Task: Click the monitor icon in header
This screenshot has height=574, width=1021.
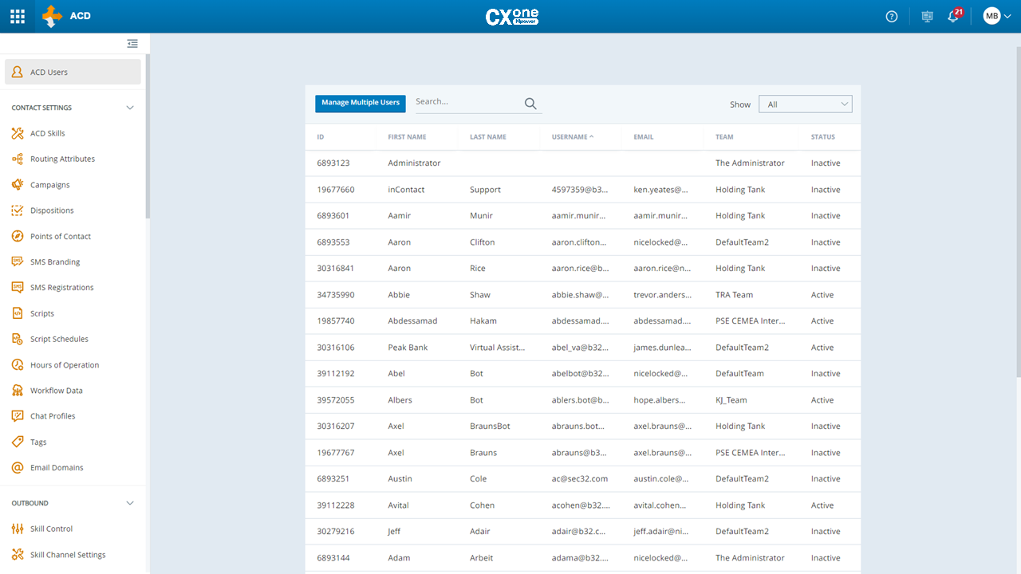Action: [x=927, y=16]
